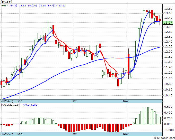The height and width of the screenshot is (140, 175).
Task: Click the HGTY legend label
Action: coord(5,6)
